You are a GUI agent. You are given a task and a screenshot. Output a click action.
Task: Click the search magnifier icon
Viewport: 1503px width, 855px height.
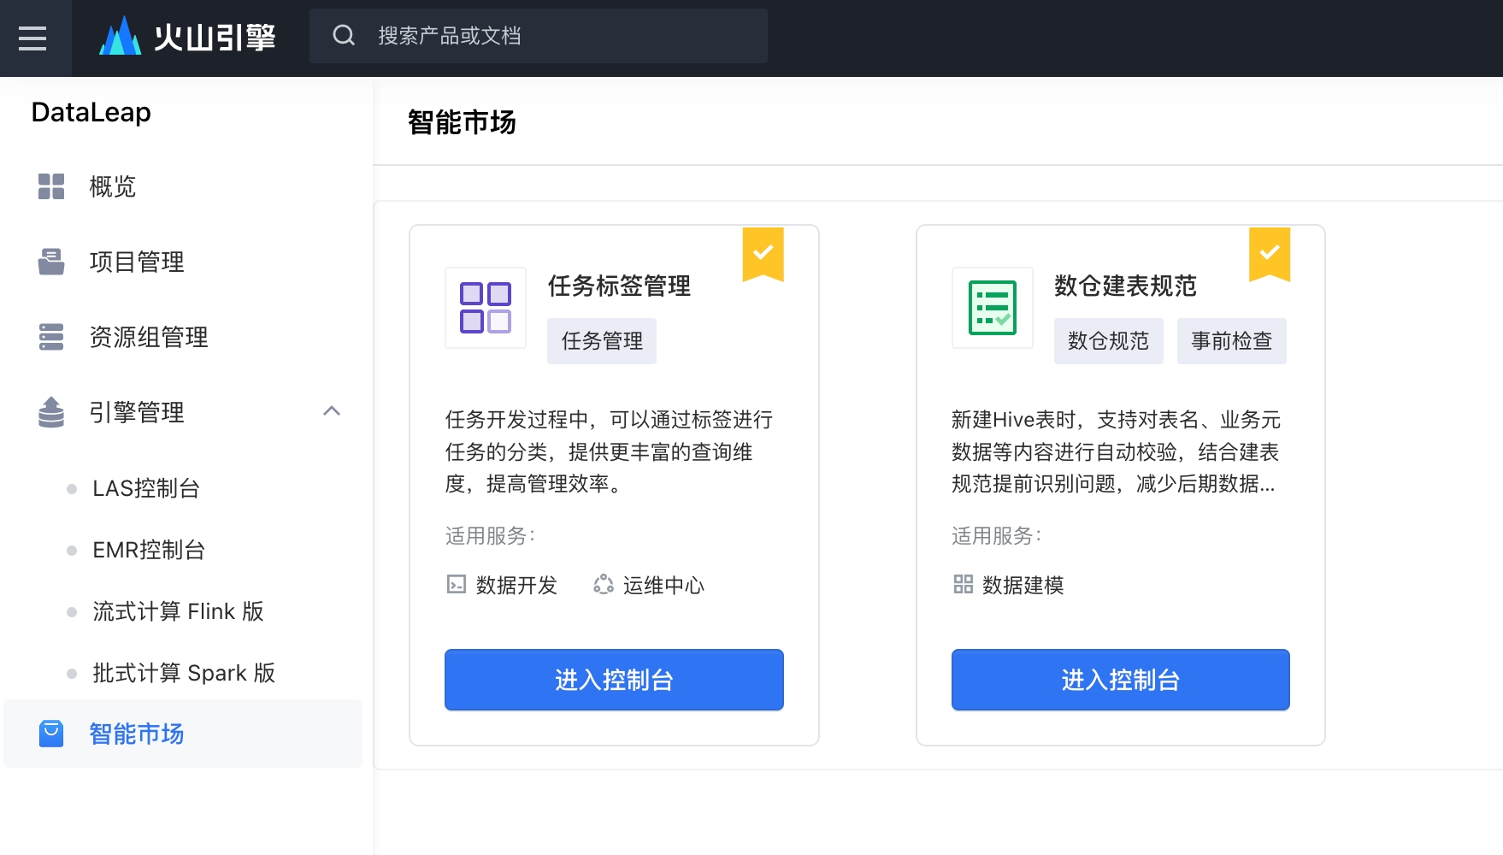[x=344, y=35]
